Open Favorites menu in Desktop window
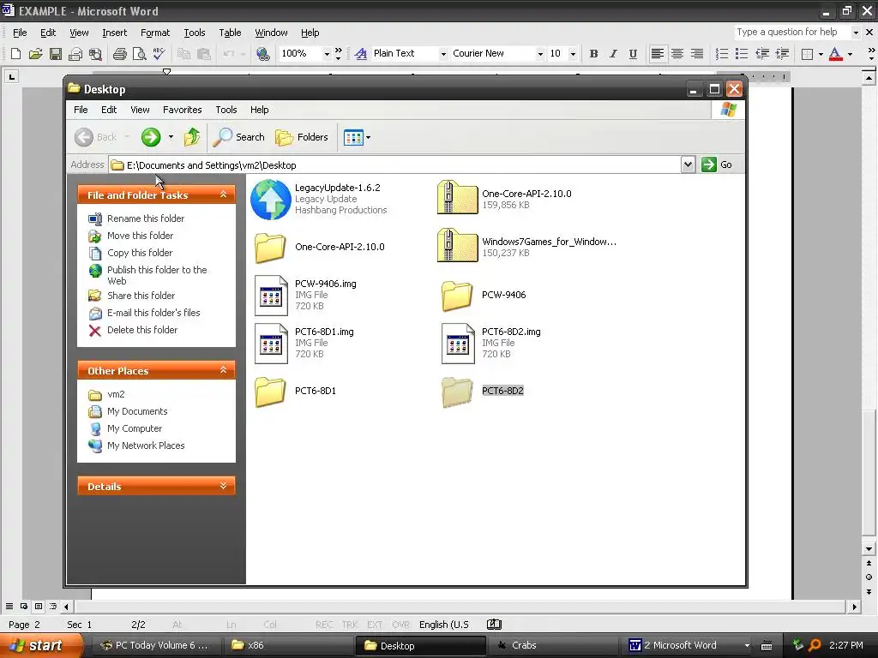This screenshot has width=878, height=658. [182, 110]
